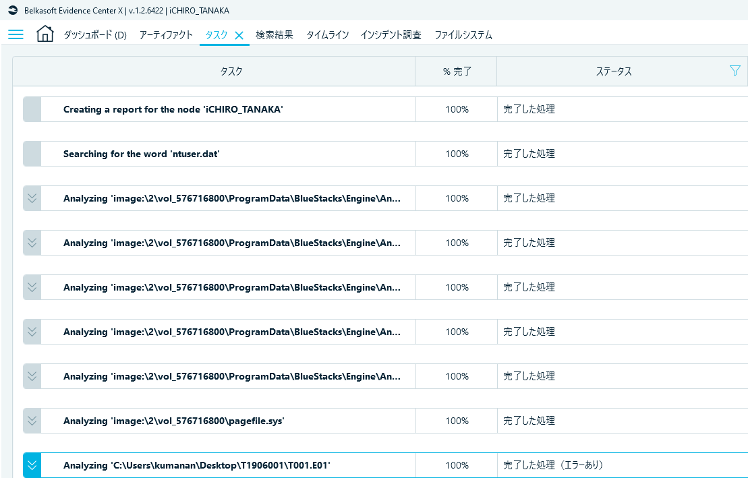Switch to the アーティファクト tab
748x478 pixels.
(166, 35)
